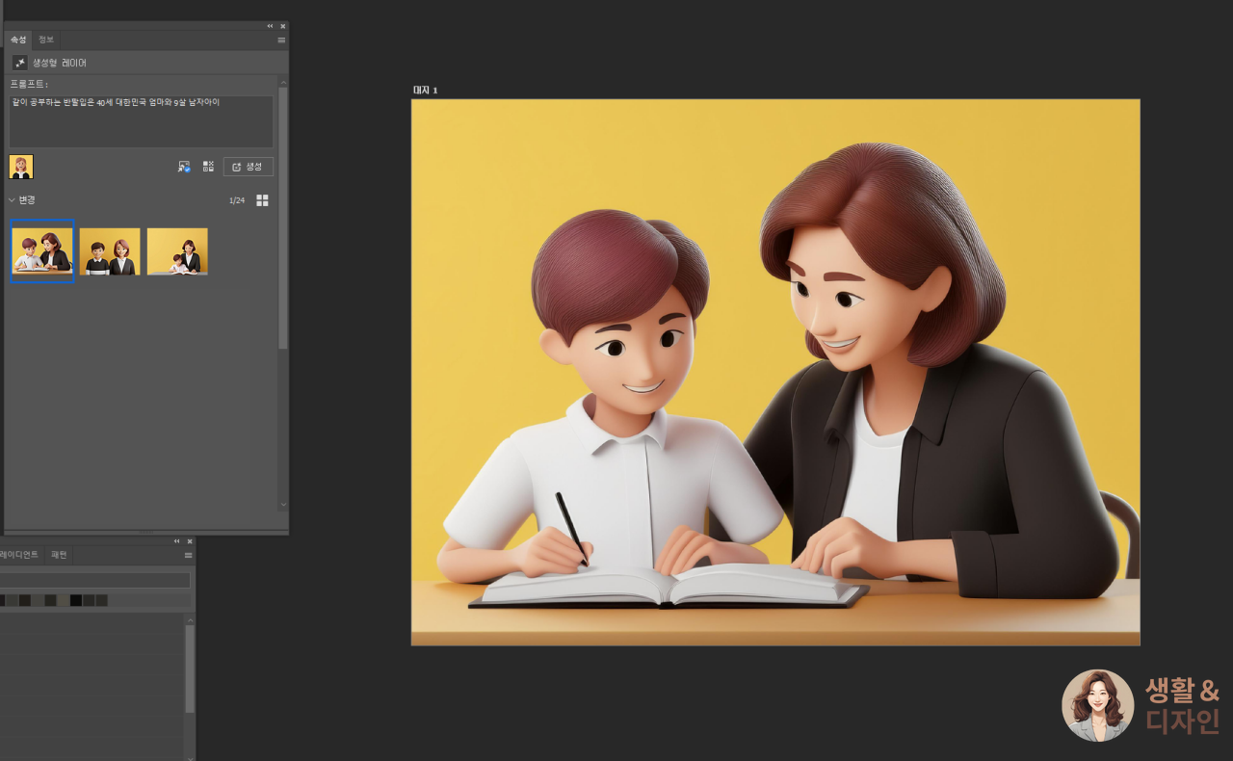The width and height of the screenshot is (1233, 761).
Task: Click the 속성 panel vertical scrollbar
Action: (x=283, y=218)
